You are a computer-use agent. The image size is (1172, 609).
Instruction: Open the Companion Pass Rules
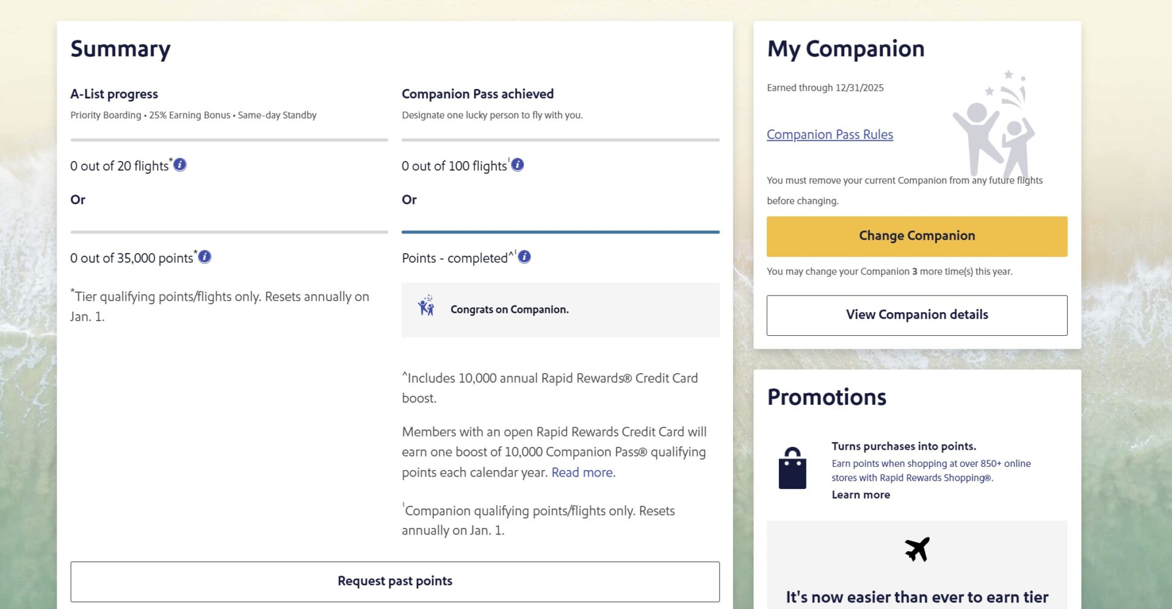[x=830, y=134]
